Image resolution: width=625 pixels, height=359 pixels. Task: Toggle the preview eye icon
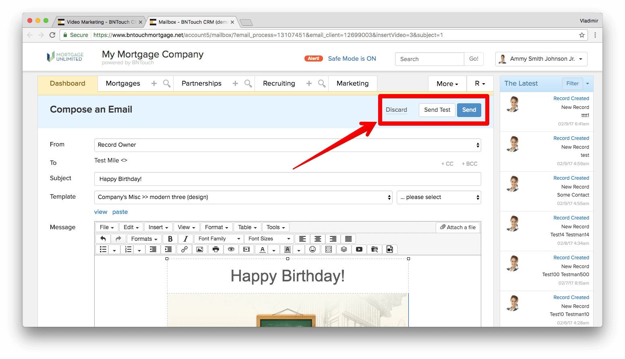tap(231, 249)
